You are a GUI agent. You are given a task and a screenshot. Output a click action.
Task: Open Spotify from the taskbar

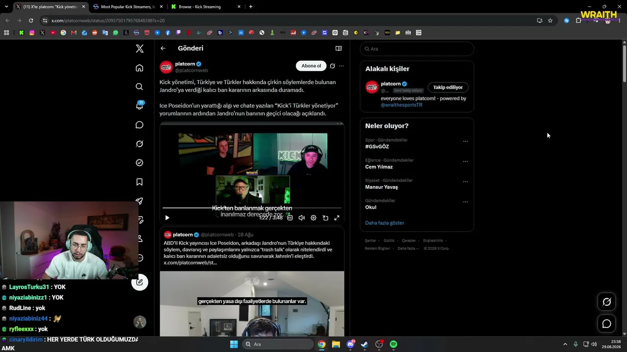[x=393, y=344]
